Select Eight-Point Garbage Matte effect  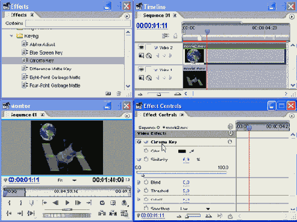55,77
